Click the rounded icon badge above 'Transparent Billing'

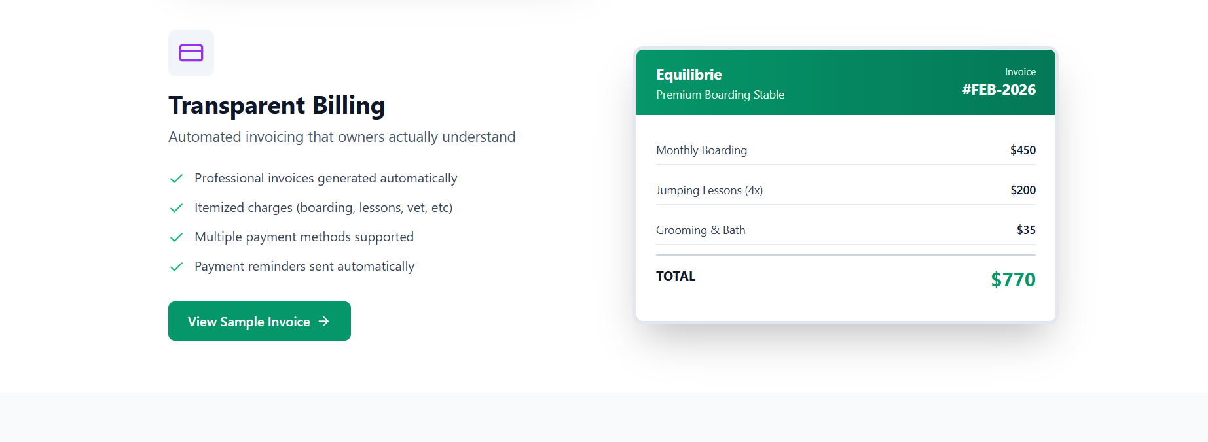coord(191,53)
